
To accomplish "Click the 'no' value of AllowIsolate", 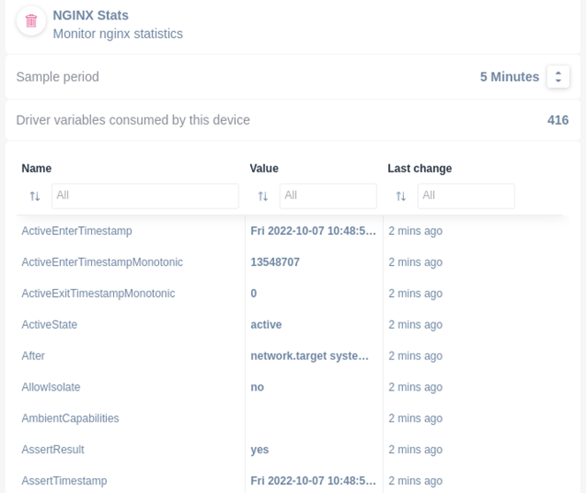I will tap(257, 387).
